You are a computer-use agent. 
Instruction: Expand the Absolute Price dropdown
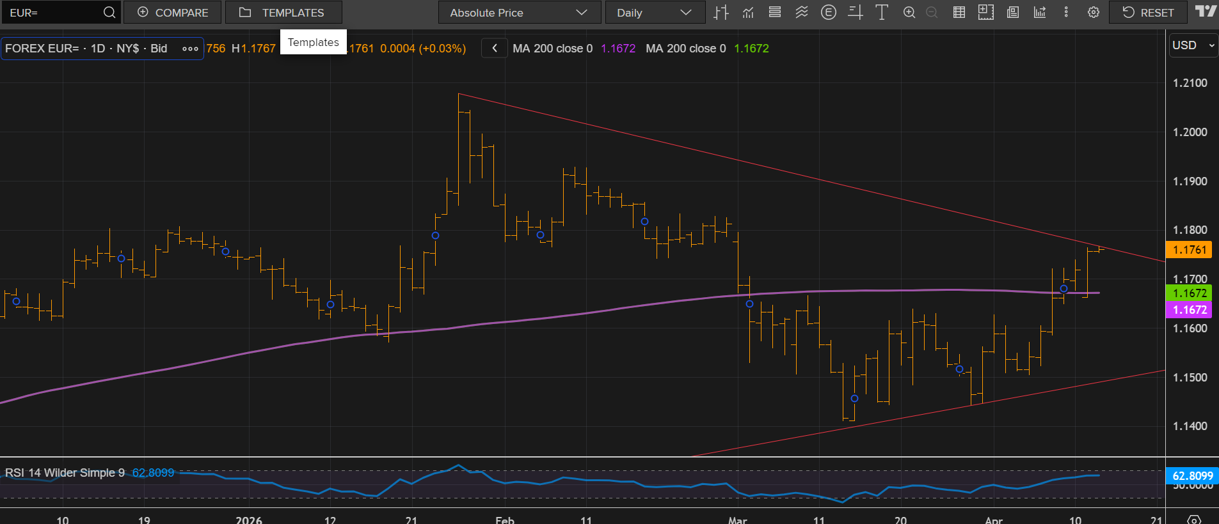click(x=519, y=12)
